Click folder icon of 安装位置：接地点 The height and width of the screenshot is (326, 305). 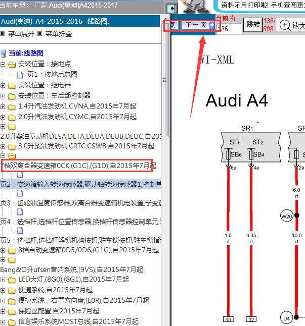(12, 65)
